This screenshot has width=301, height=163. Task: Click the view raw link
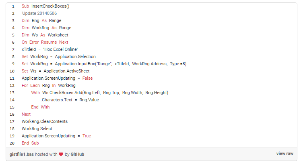[x=285, y=154]
